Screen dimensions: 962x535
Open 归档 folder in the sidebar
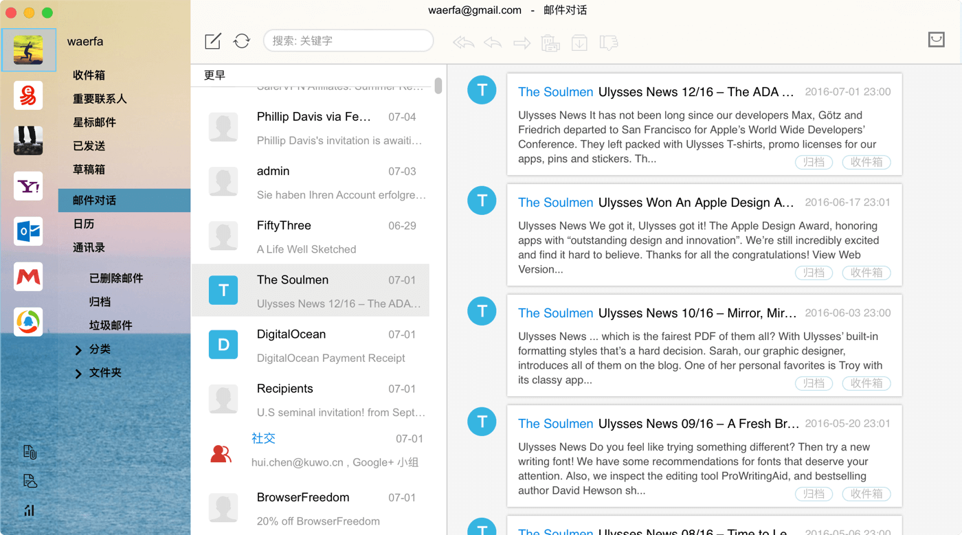(x=100, y=301)
